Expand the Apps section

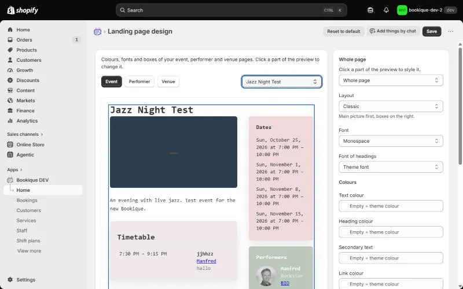15,169
